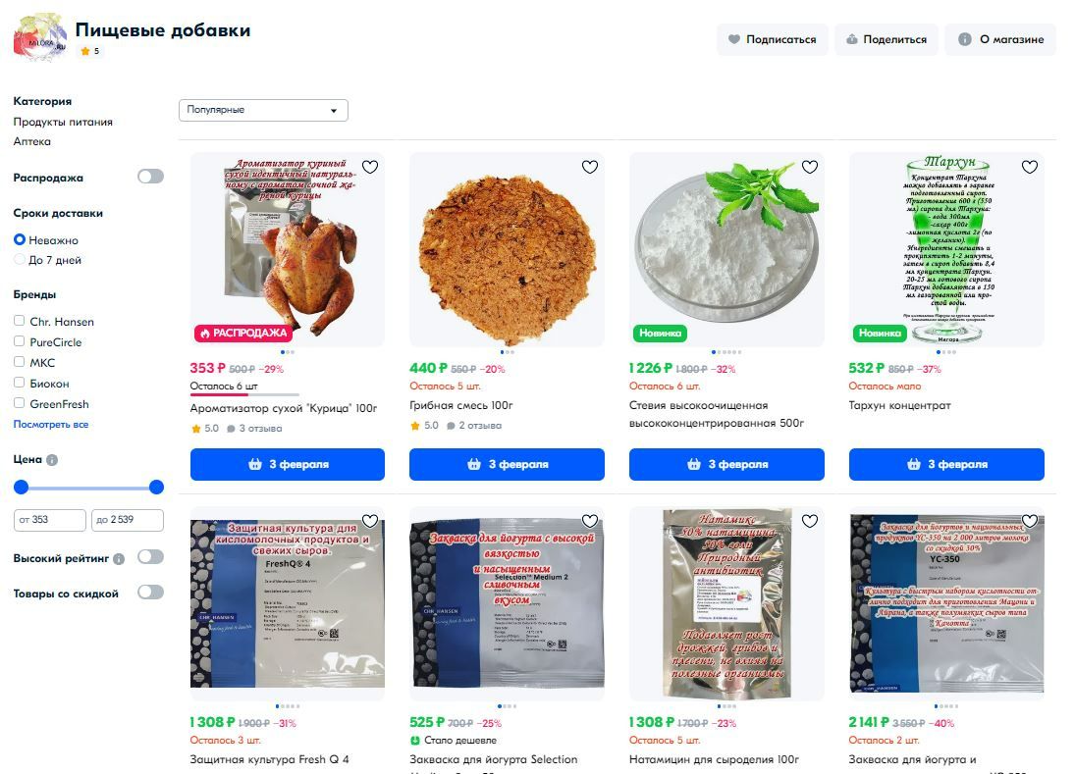Click the Milora store logo
Screen dimensions: 1074x774
click(x=39, y=37)
